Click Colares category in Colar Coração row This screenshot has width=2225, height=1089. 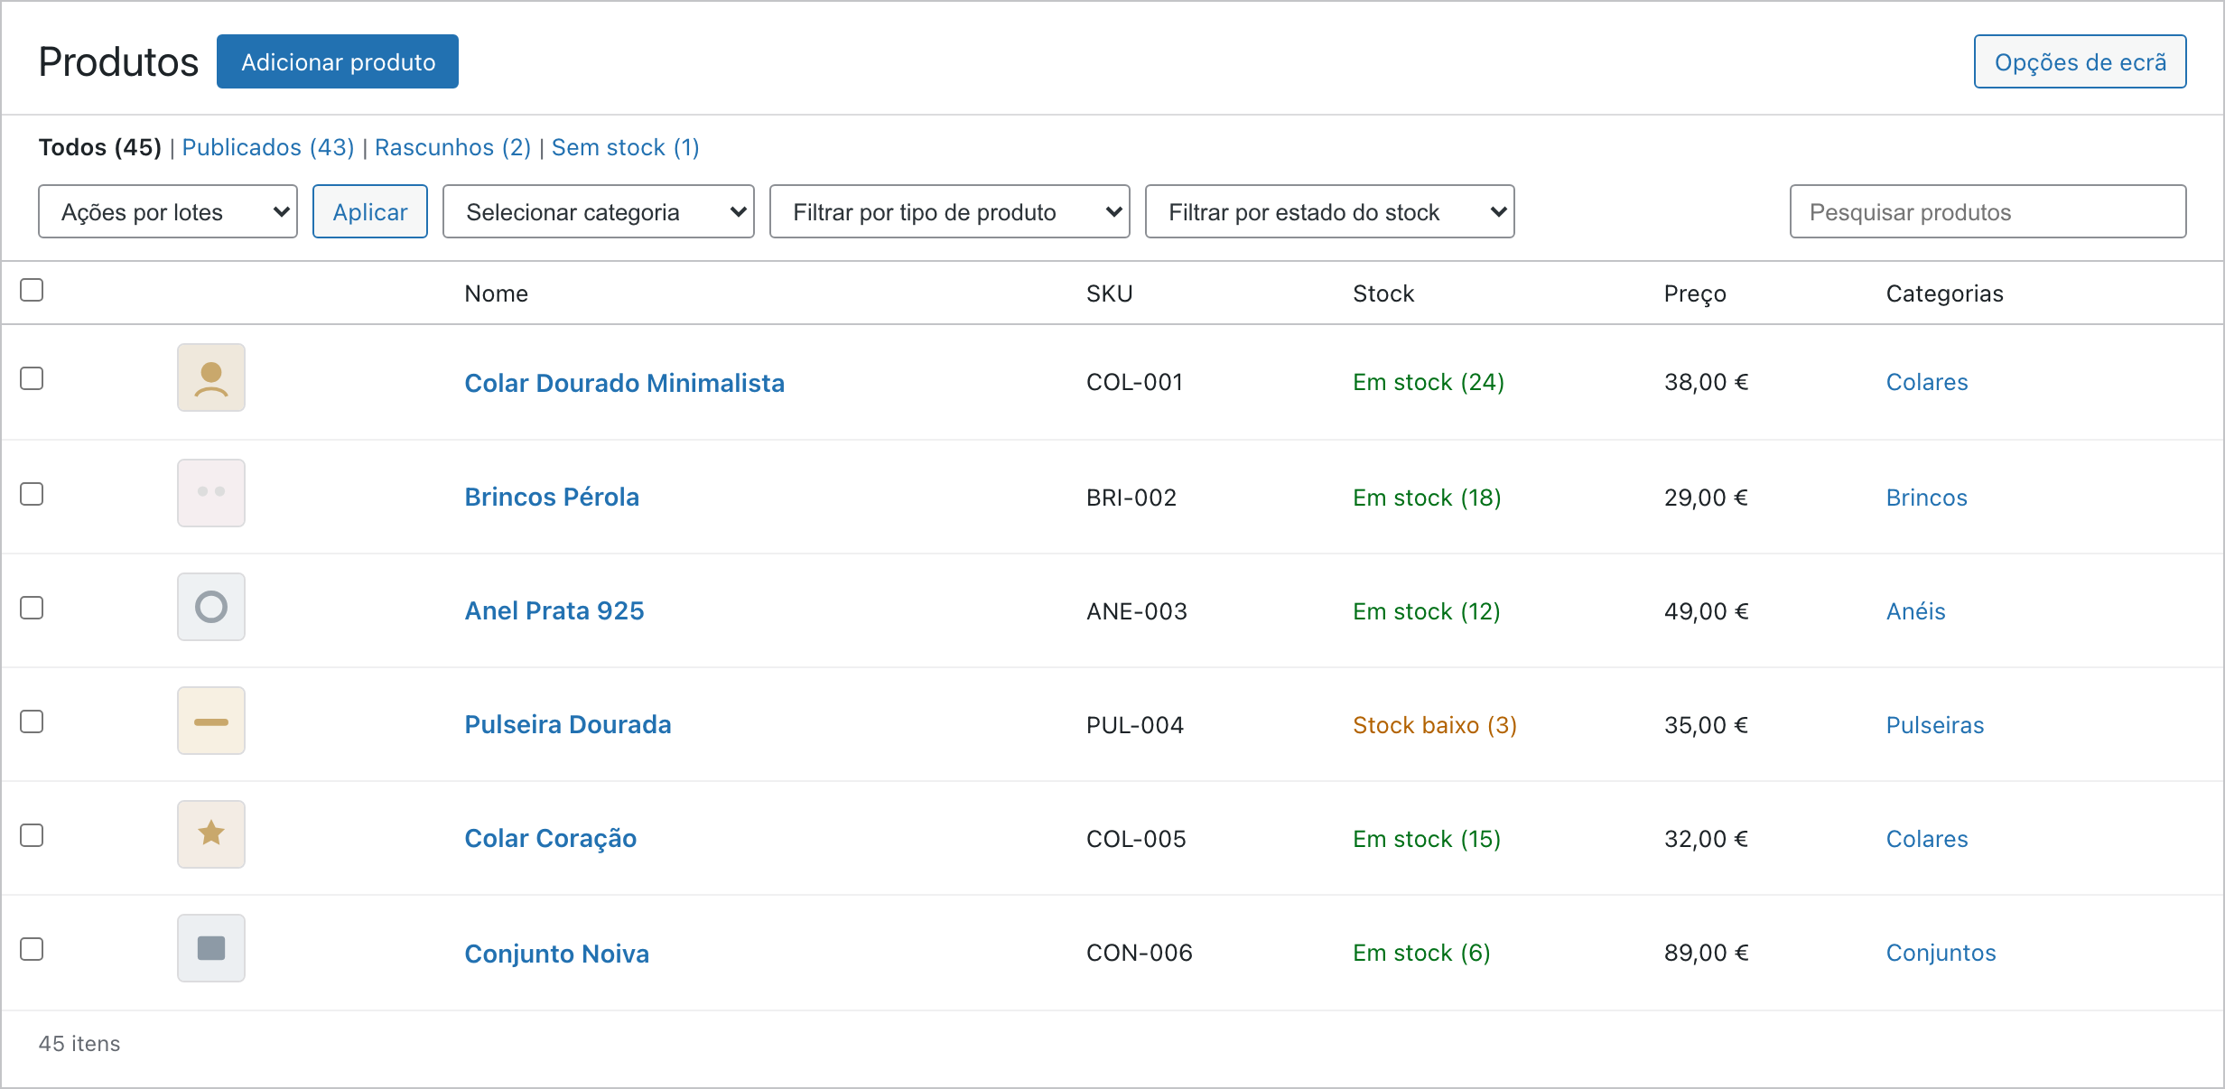click(x=1927, y=839)
